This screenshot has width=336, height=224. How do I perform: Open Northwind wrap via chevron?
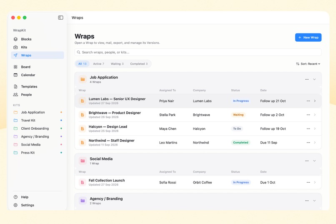point(315,143)
